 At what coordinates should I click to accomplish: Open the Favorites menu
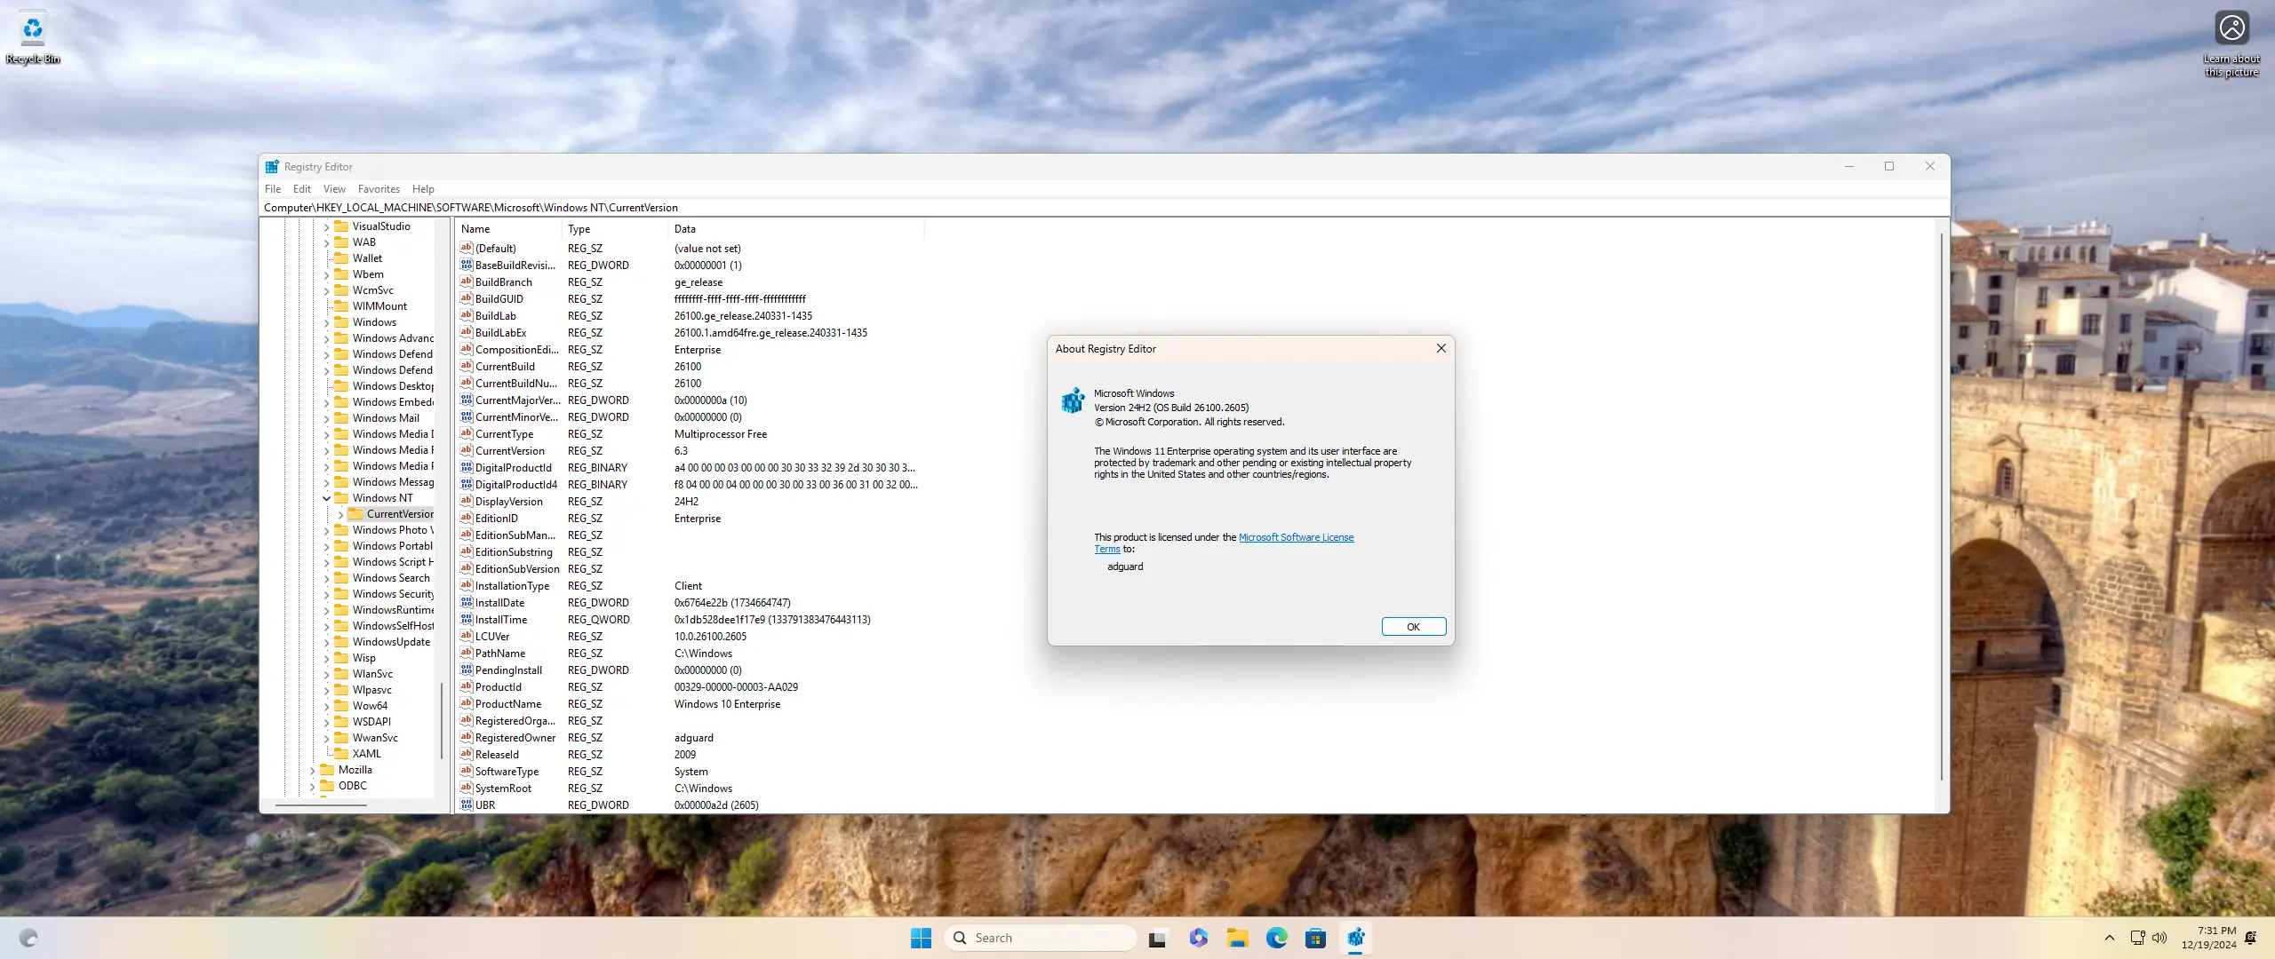(379, 189)
